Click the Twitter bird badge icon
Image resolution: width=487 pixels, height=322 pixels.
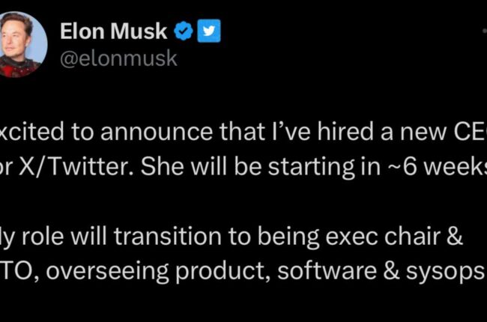click(x=208, y=32)
